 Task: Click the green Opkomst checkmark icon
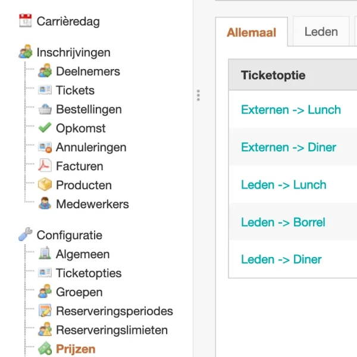coord(45,128)
